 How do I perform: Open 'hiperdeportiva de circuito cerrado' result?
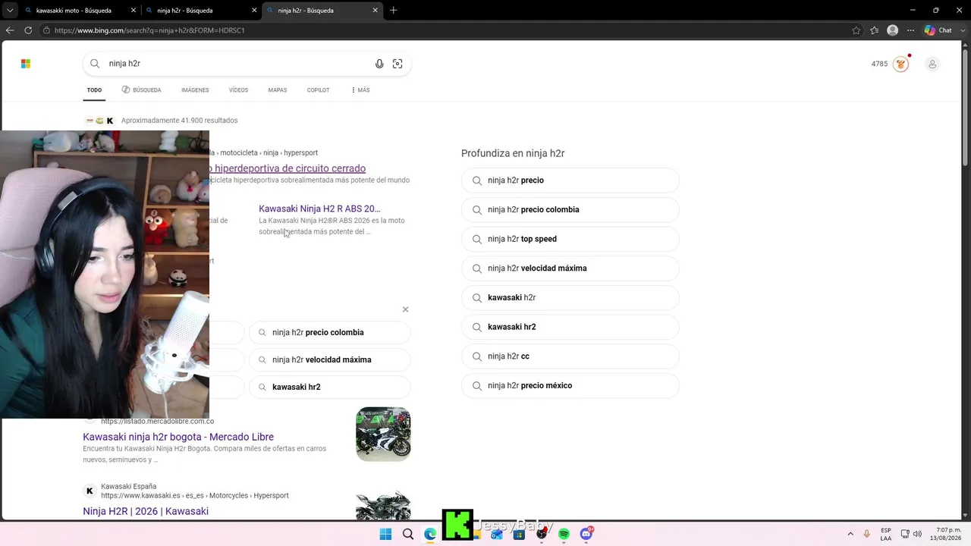coord(288,168)
